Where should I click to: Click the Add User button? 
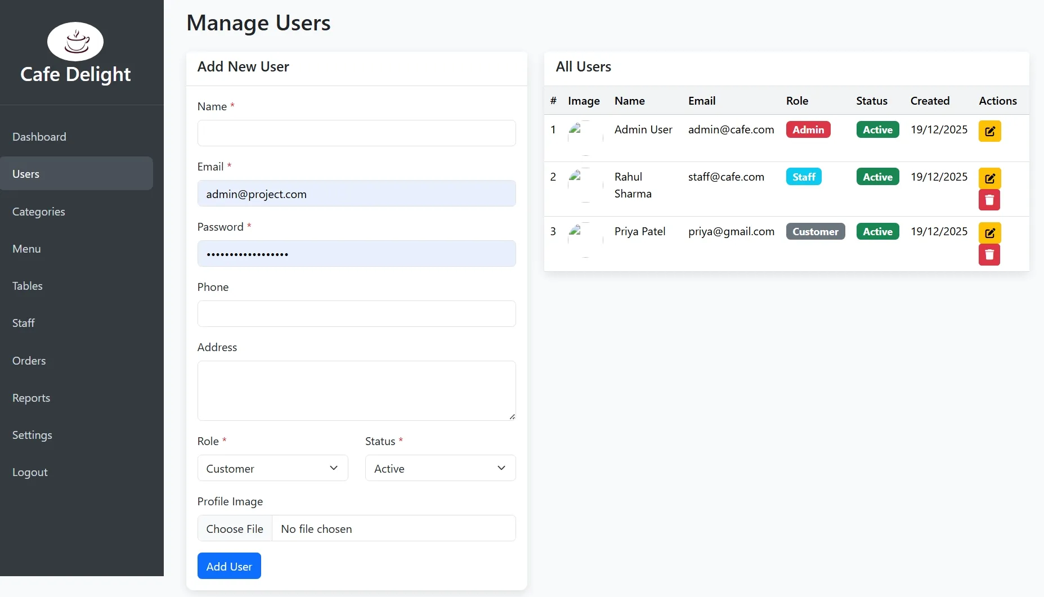click(228, 565)
